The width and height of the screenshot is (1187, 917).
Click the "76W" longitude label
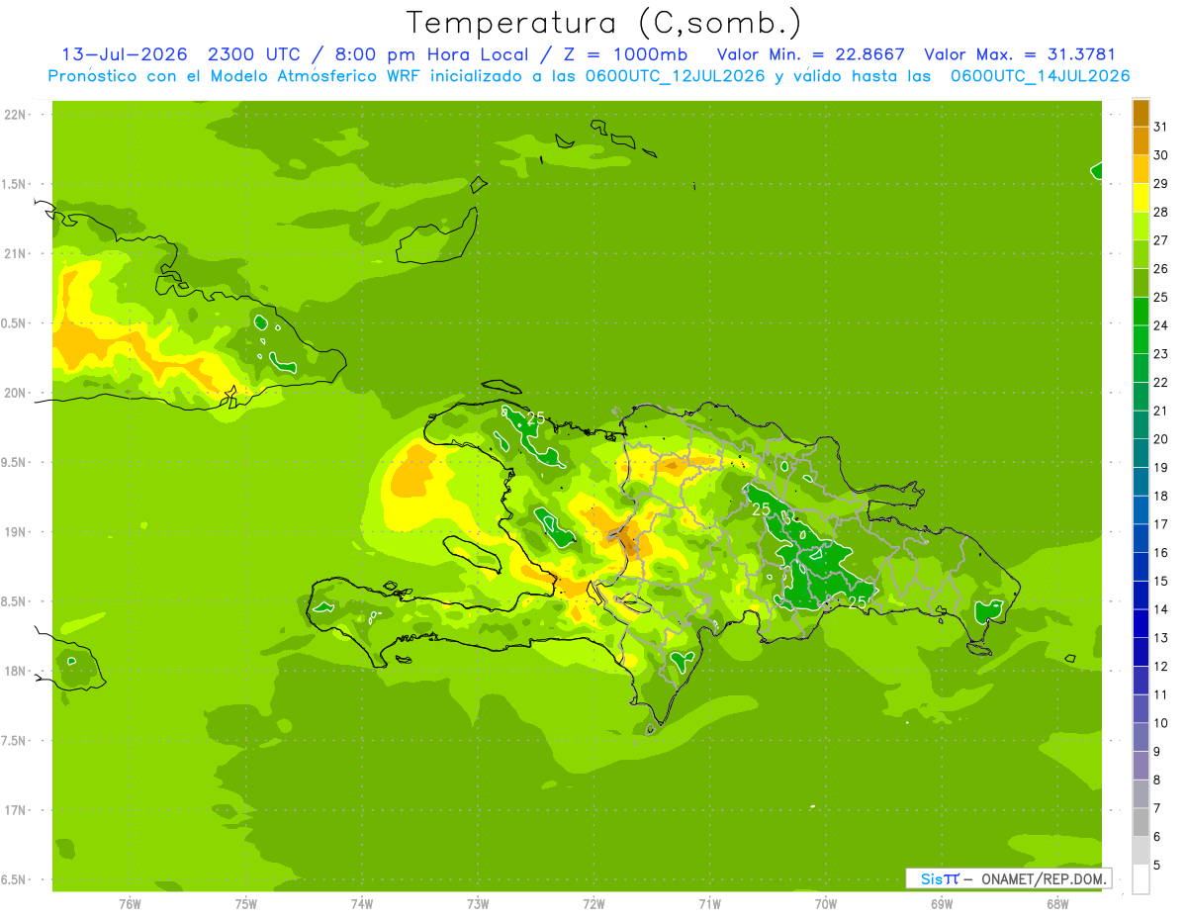tap(130, 903)
